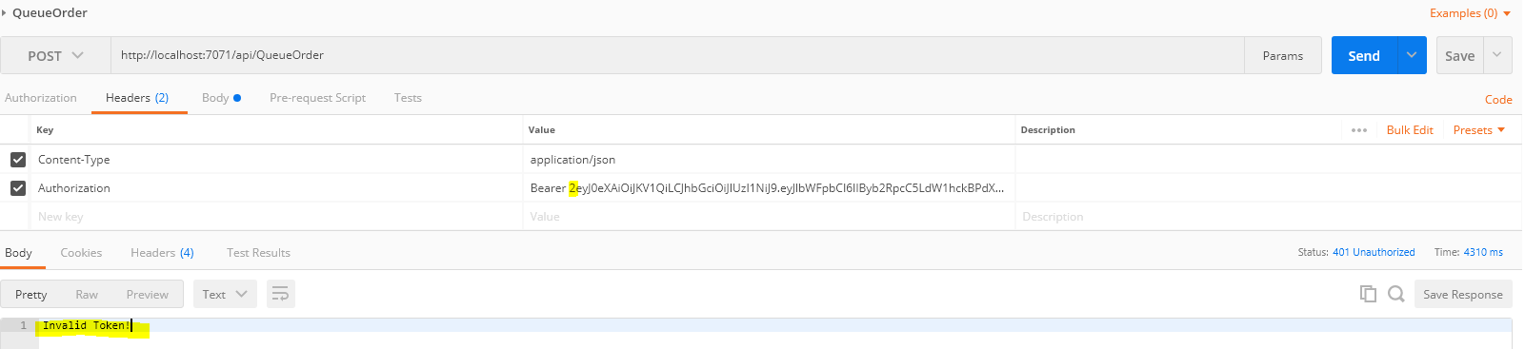Viewport: 1525px width, 349px height.
Task: Search within the response body
Action: (1396, 294)
